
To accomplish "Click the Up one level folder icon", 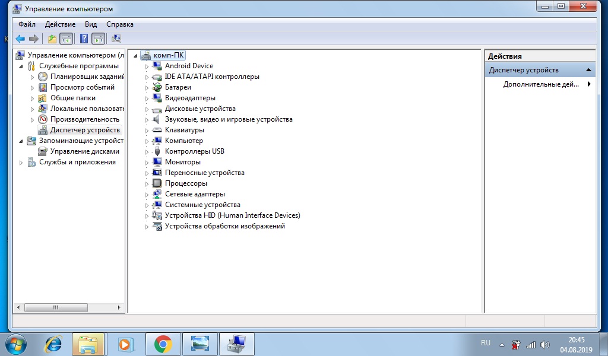I will 52,39.
